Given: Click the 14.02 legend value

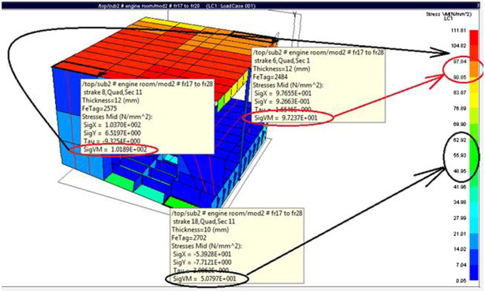Looking at the screenshot, I should pyautogui.click(x=460, y=249).
